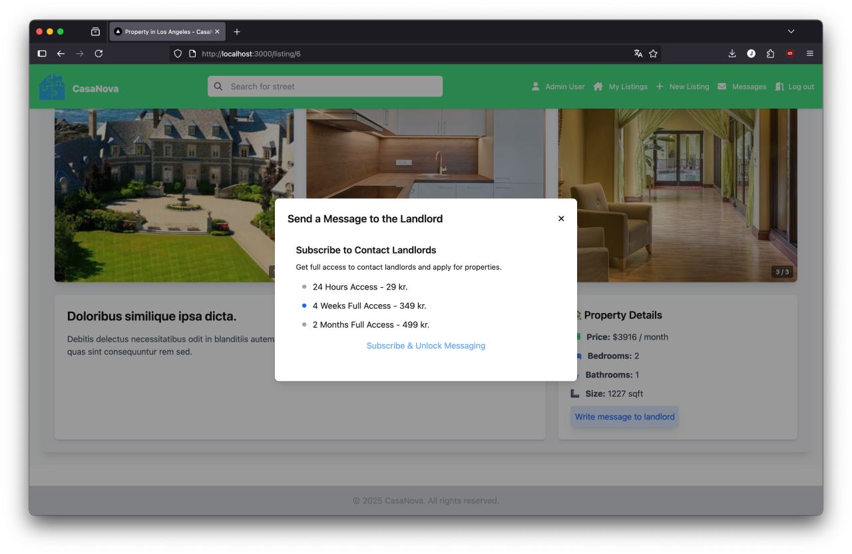
Task: Reload the page in browser
Action: point(99,54)
